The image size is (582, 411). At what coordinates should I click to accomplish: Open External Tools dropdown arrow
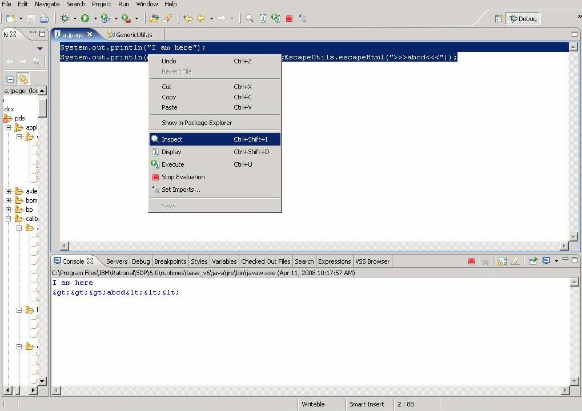click(137, 18)
